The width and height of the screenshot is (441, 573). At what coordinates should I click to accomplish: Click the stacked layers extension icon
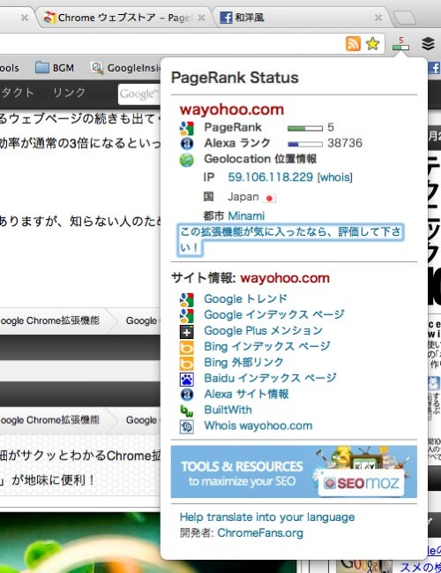tap(429, 44)
